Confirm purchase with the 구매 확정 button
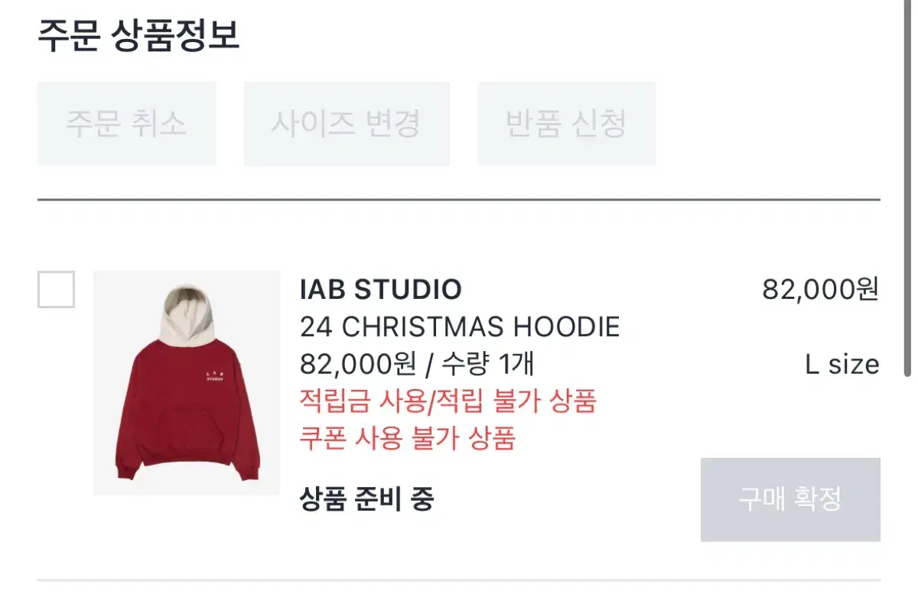Image resolution: width=918 pixels, height=604 pixels. [x=790, y=499]
